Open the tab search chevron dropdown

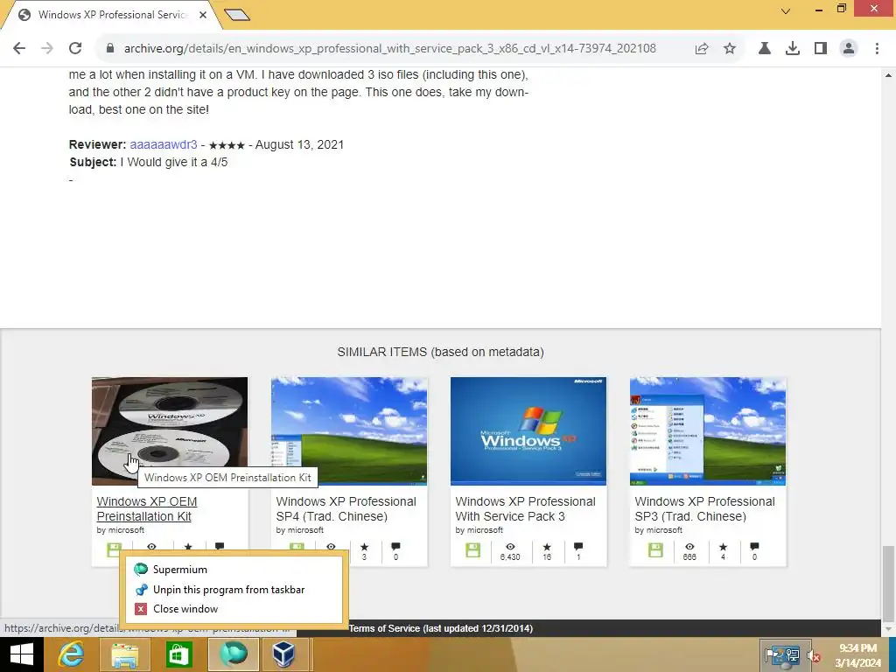coord(786,10)
